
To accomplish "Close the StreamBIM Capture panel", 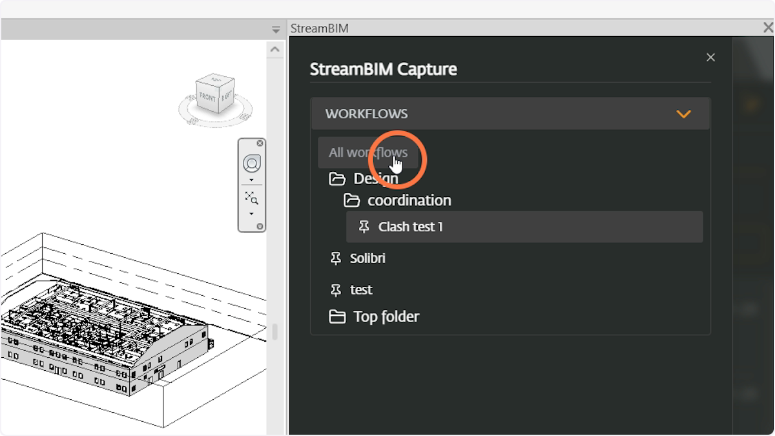I will tap(710, 57).
